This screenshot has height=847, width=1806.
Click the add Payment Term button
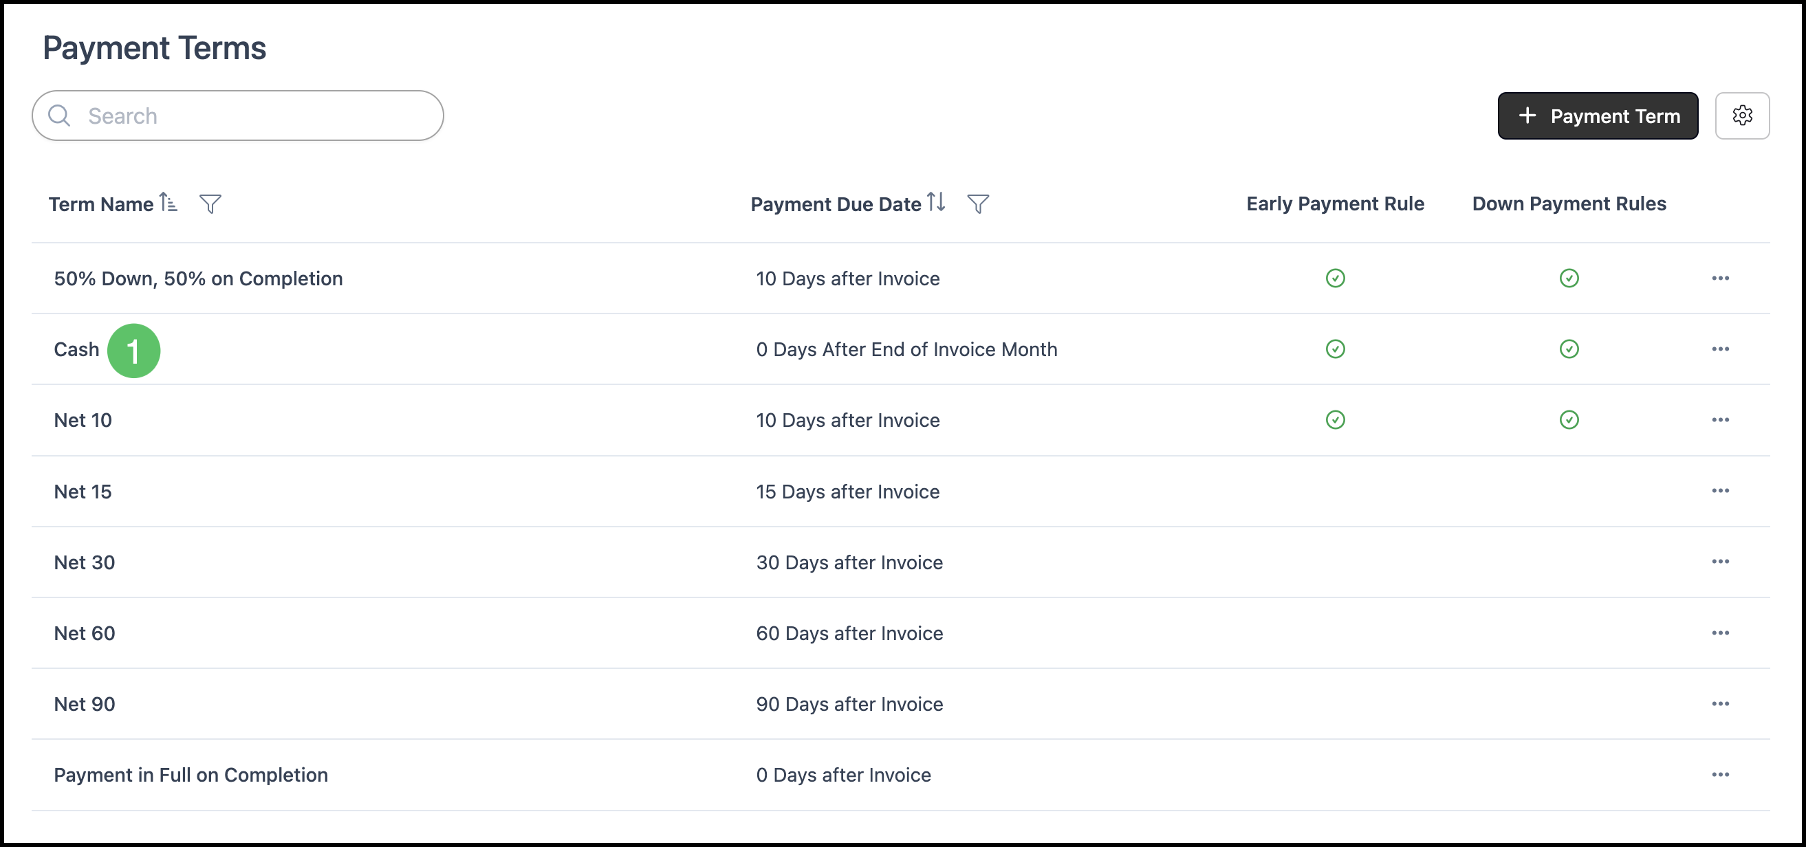pos(1597,115)
